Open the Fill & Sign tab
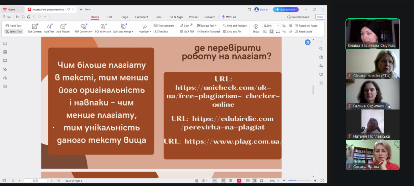This screenshot has width=414, height=186. point(176,17)
